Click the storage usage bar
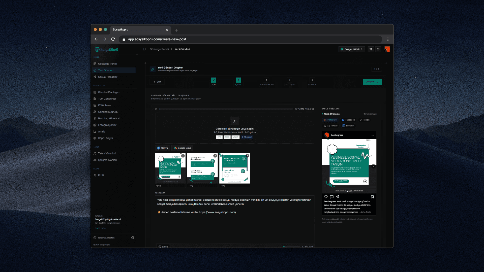Screen dimensions: 484x272 [x=226, y=109]
